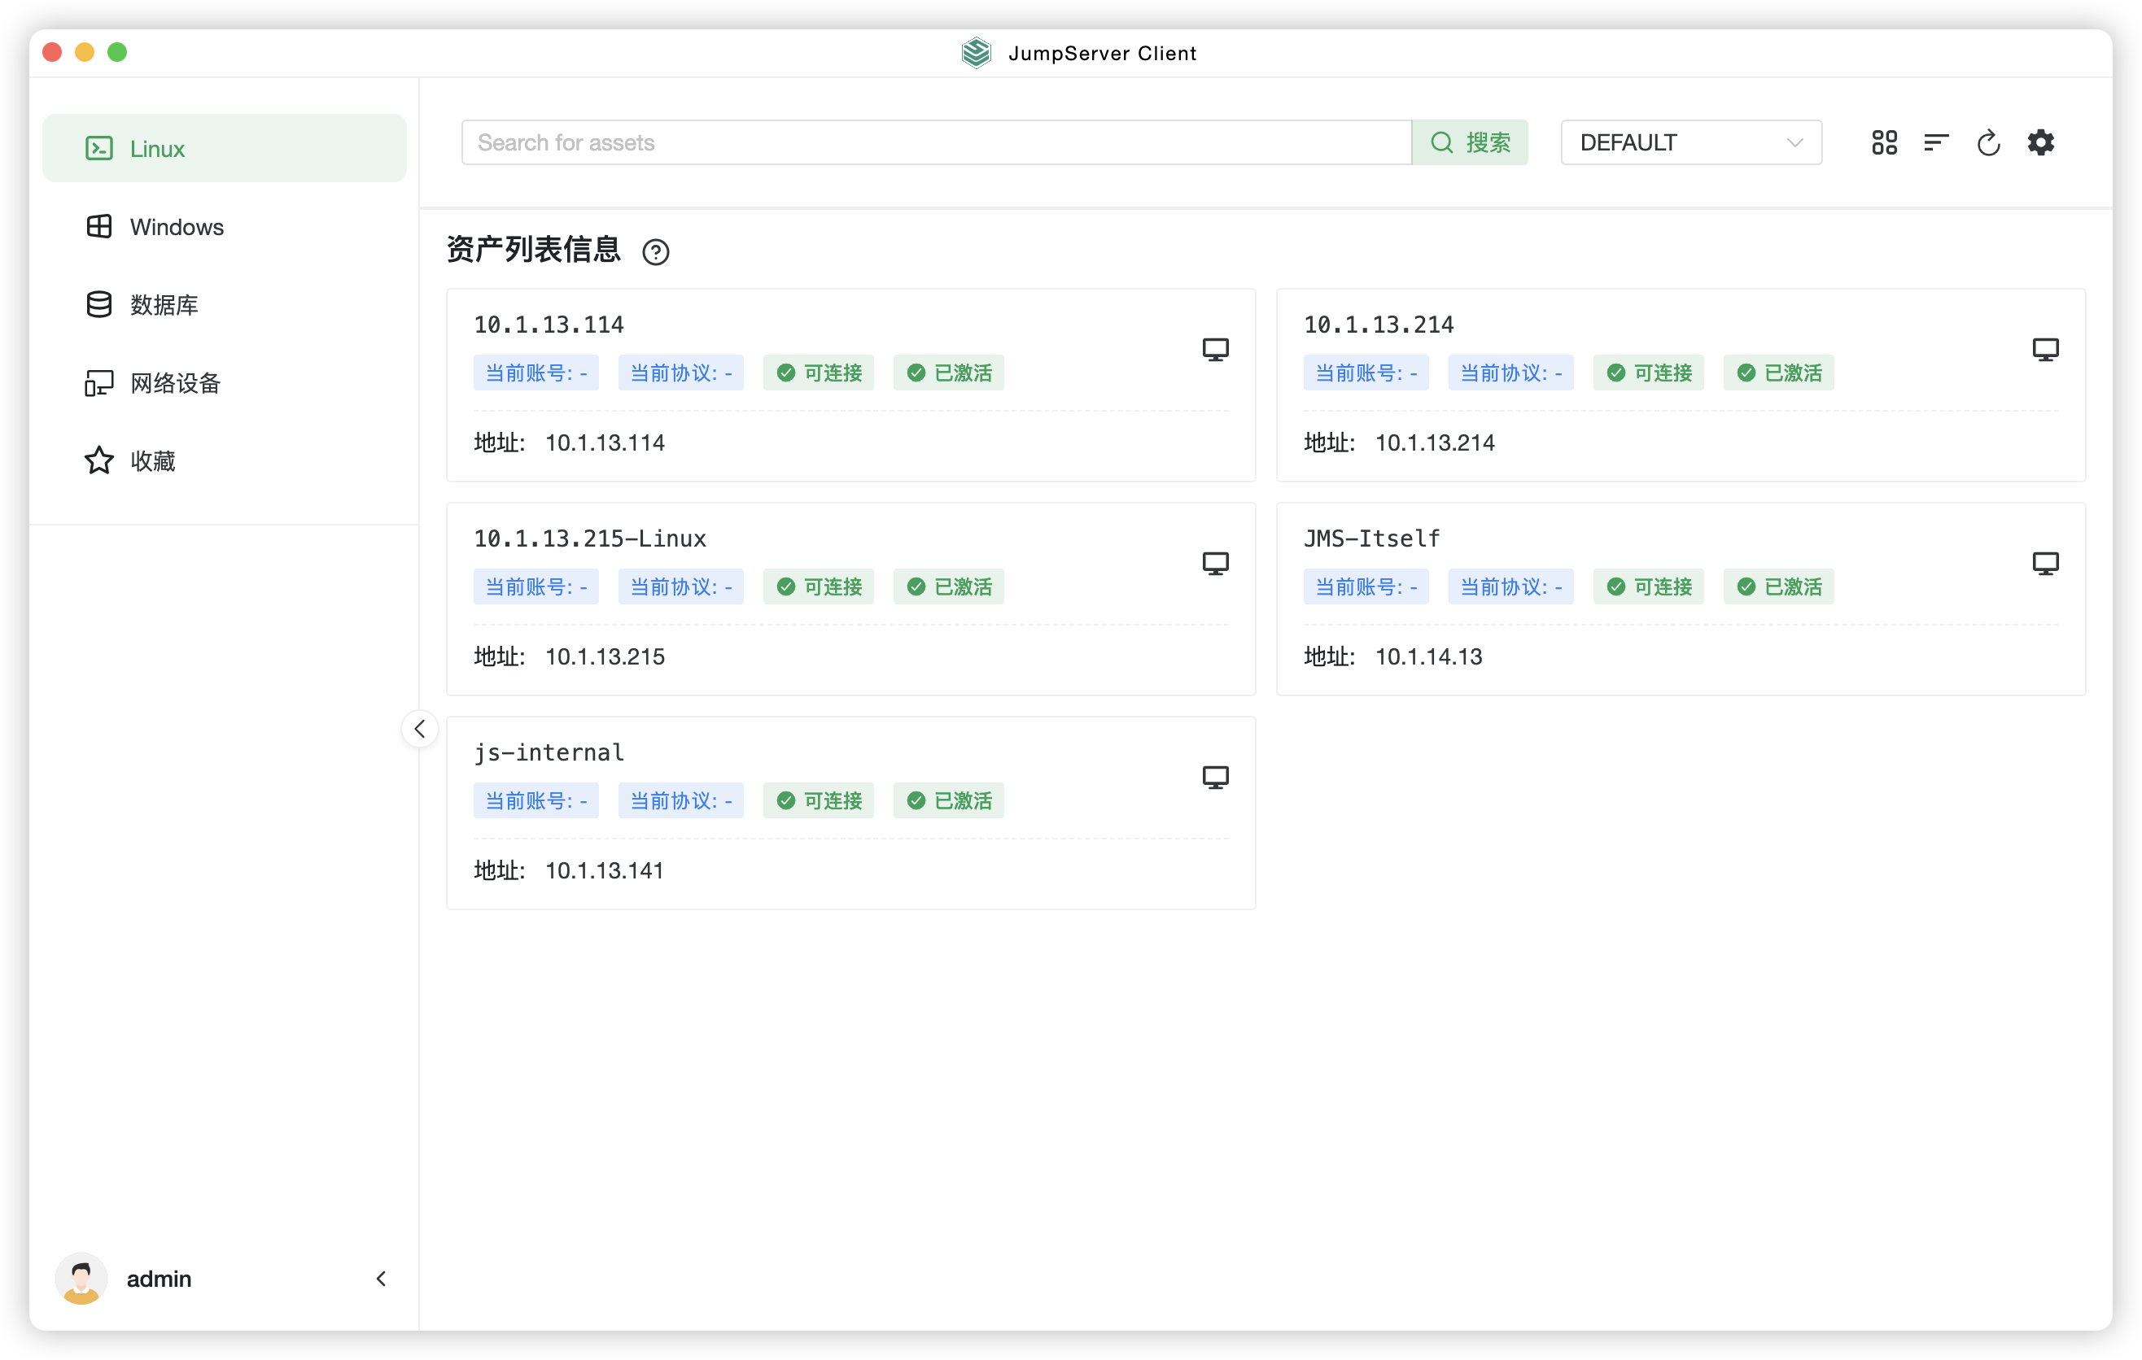Click the monitor icon on 10.1.13.215-Linux card
This screenshot has height=1360, width=2142.
coord(1215,564)
